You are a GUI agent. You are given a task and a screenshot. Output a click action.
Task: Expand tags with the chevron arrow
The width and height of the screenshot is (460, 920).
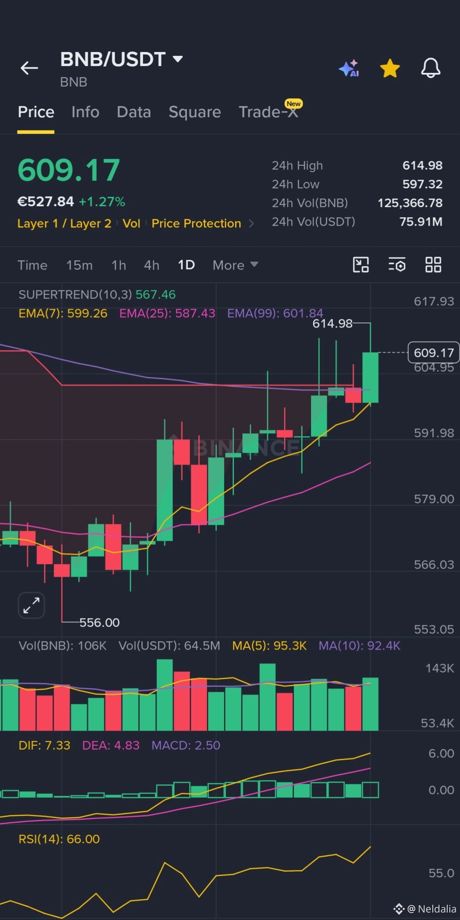[x=251, y=224]
